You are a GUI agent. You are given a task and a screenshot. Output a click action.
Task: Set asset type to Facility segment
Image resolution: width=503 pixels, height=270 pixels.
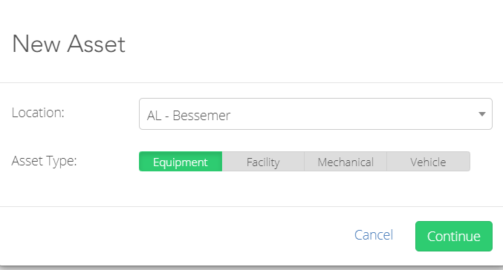(263, 162)
